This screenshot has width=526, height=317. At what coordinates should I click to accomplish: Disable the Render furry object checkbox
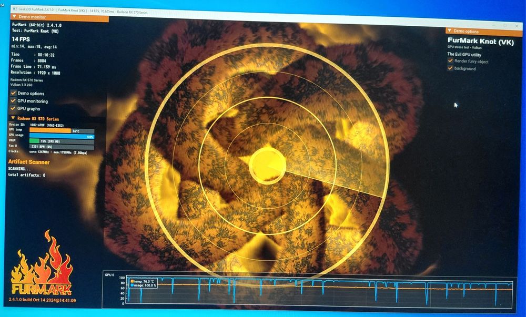click(x=450, y=60)
